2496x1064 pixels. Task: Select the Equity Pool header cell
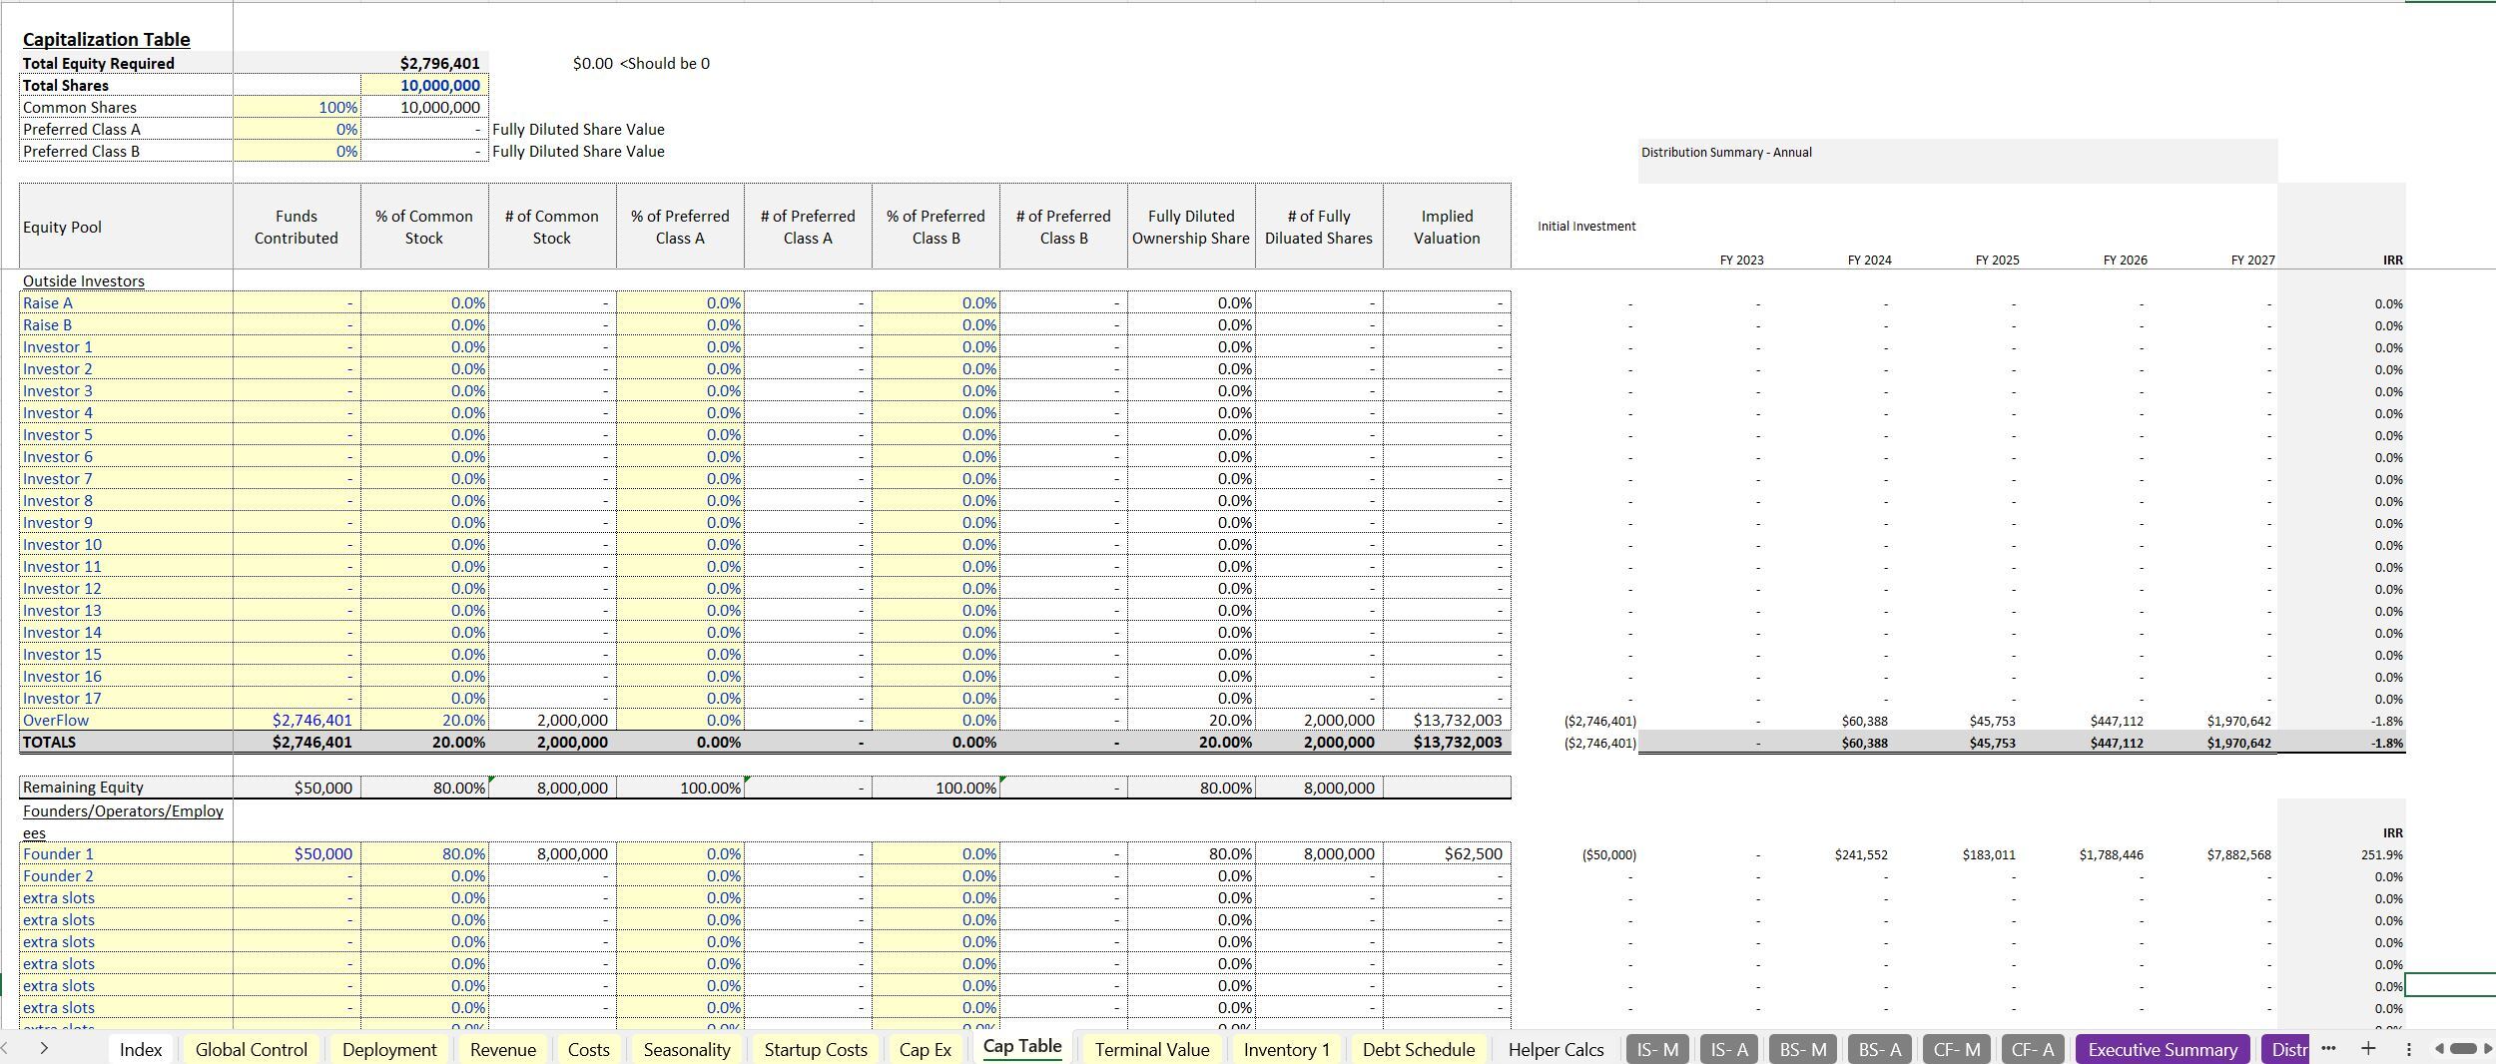[x=127, y=227]
